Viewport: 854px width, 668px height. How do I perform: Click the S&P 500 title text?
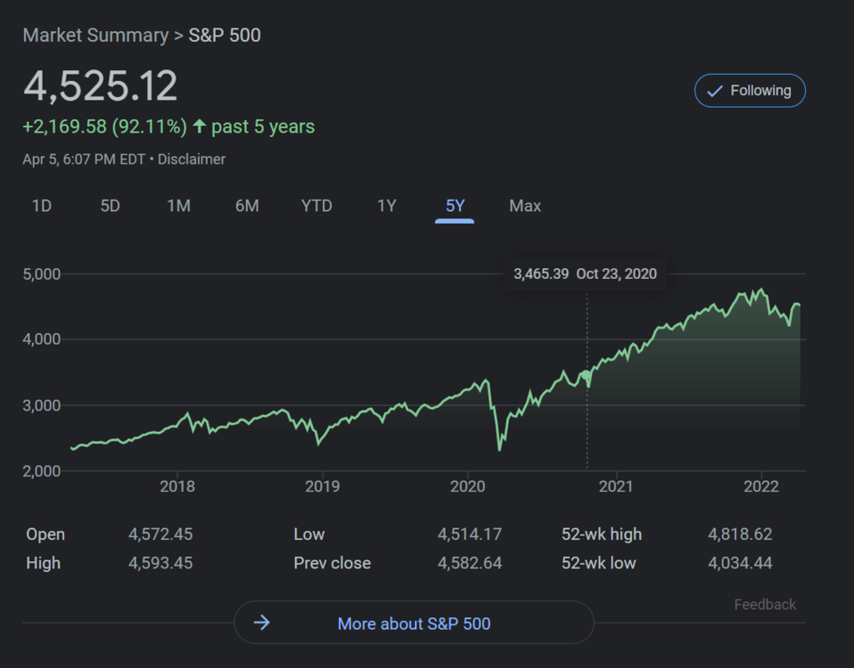(x=225, y=36)
